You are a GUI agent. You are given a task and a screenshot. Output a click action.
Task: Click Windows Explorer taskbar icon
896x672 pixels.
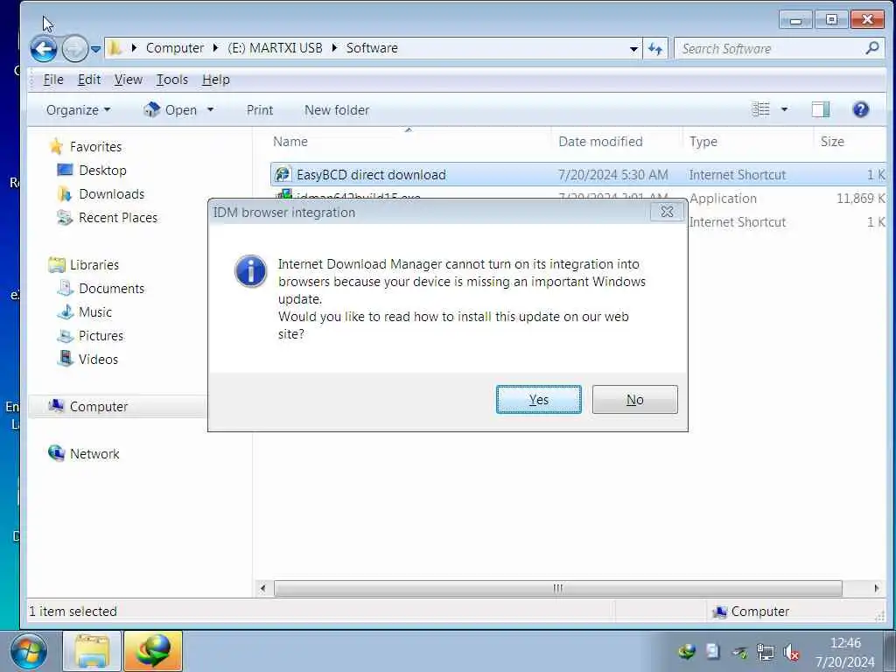(91, 651)
